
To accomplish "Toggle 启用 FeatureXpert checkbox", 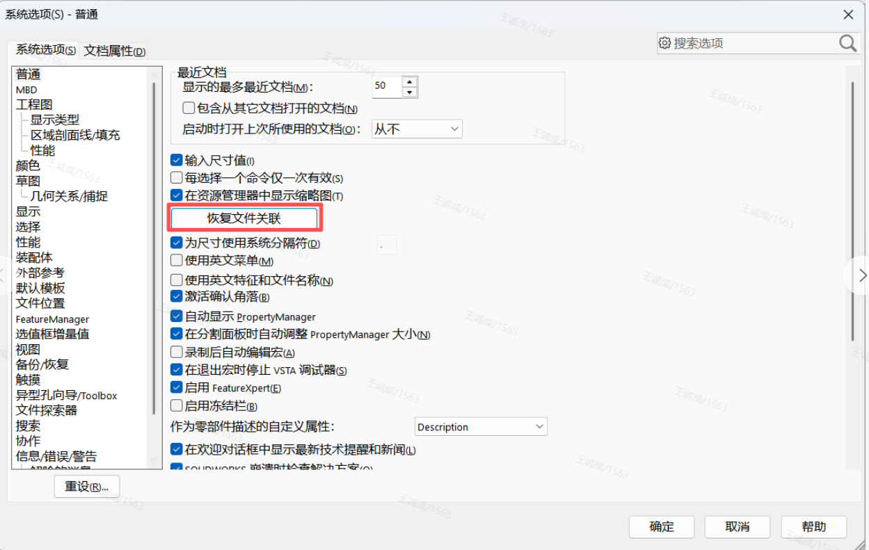I will click(x=176, y=388).
